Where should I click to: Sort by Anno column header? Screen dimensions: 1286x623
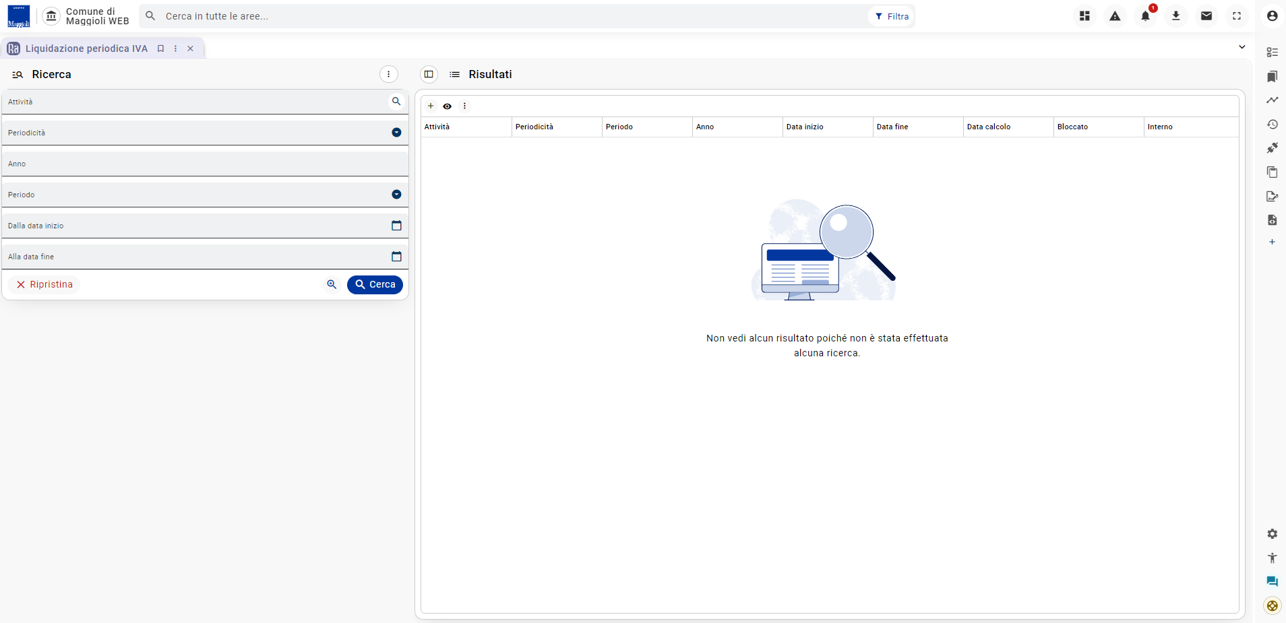click(737, 127)
